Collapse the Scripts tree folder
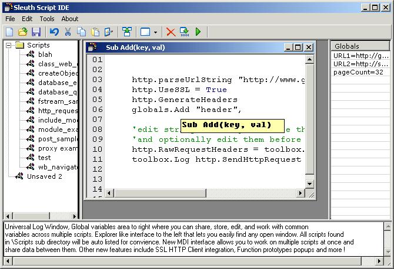Screen dimensions: 394x269 9,45
